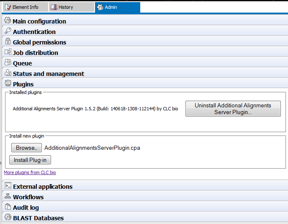
Task: Click the BLAST Databases gear icon
Action: tap(8, 217)
